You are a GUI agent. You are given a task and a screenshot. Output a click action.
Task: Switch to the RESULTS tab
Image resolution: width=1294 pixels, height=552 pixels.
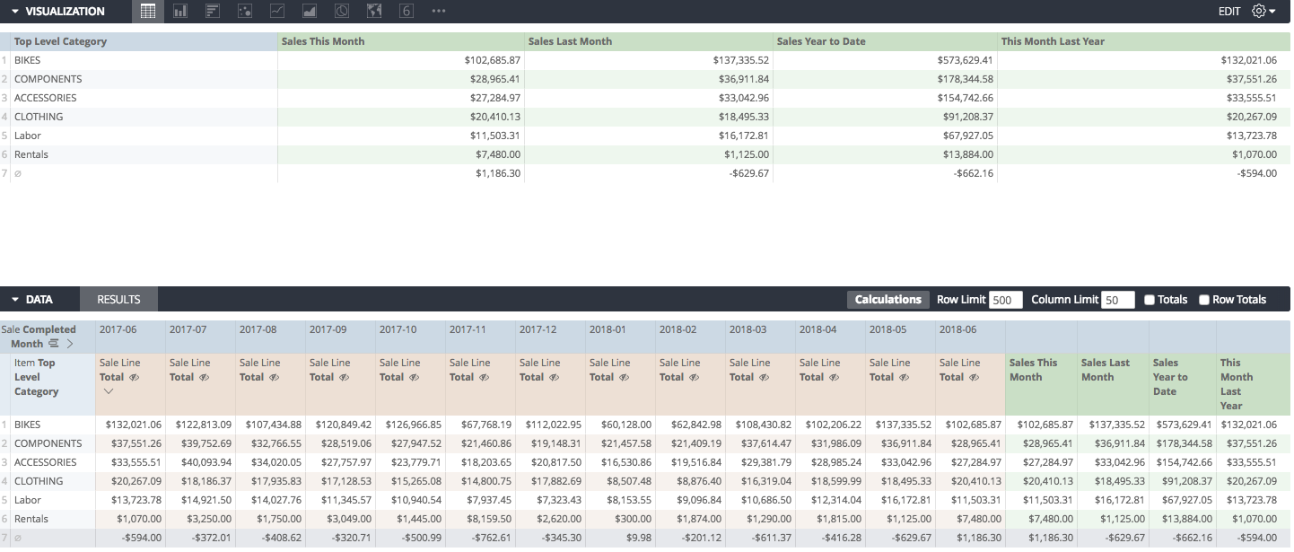pyautogui.click(x=118, y=300)
